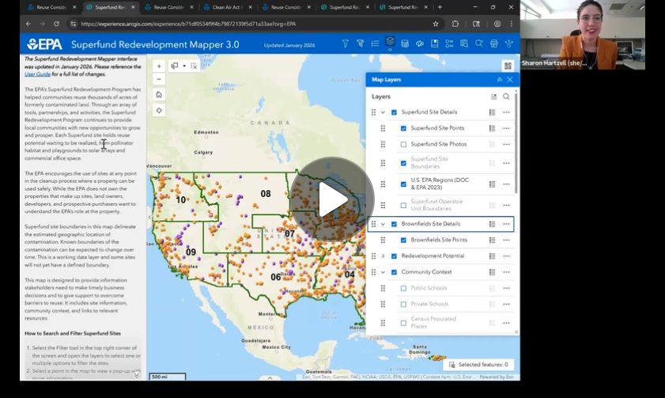Collapse the left info sidebar arrow
This screenshot has width=665, height=398.
pyautogui.click(x=149, y=218)
